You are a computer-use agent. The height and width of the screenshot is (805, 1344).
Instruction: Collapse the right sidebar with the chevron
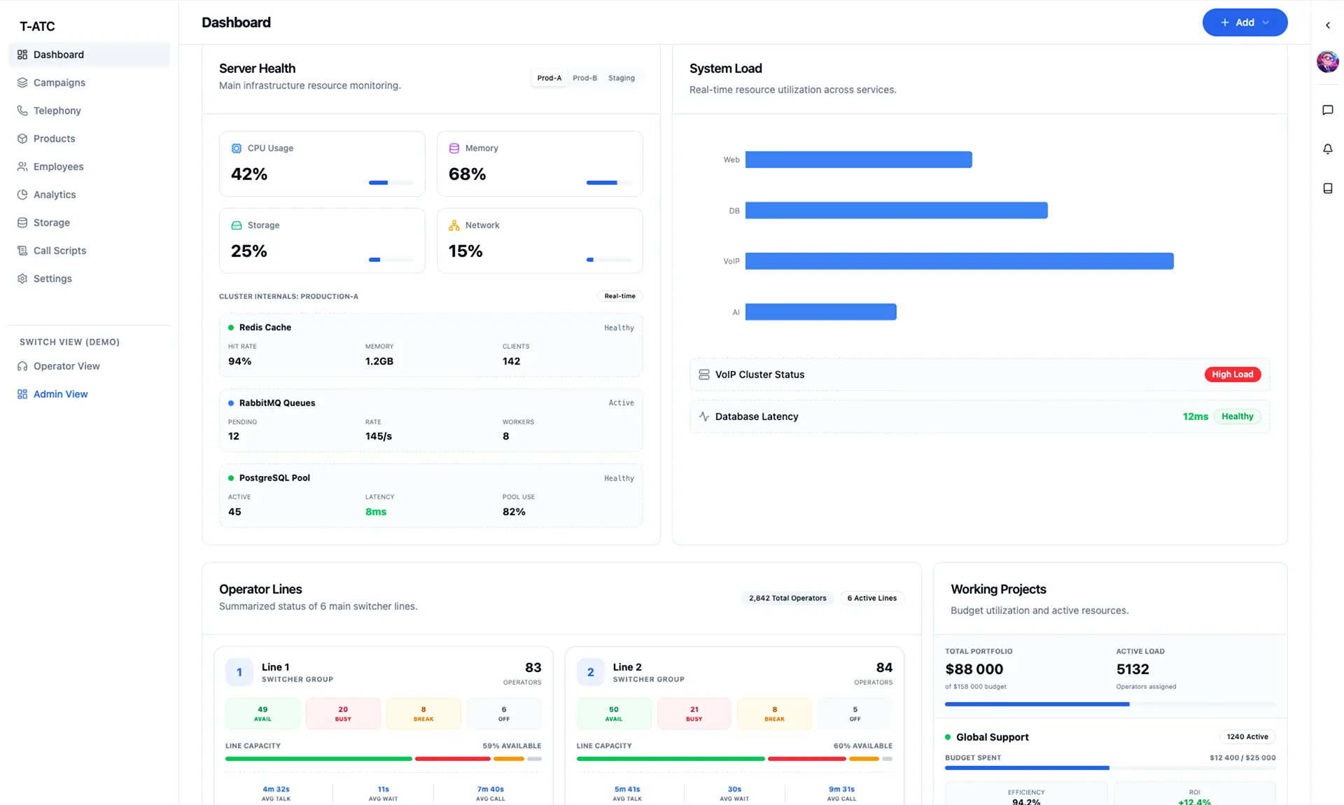pos(1328,25)
